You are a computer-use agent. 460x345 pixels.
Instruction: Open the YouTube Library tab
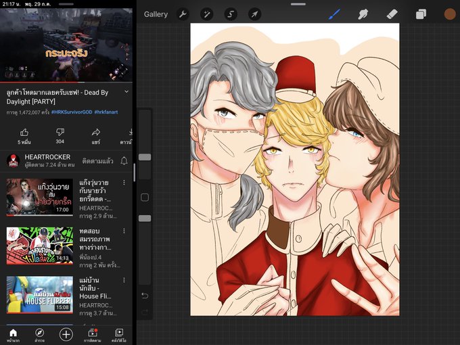(x=119, y=336)
